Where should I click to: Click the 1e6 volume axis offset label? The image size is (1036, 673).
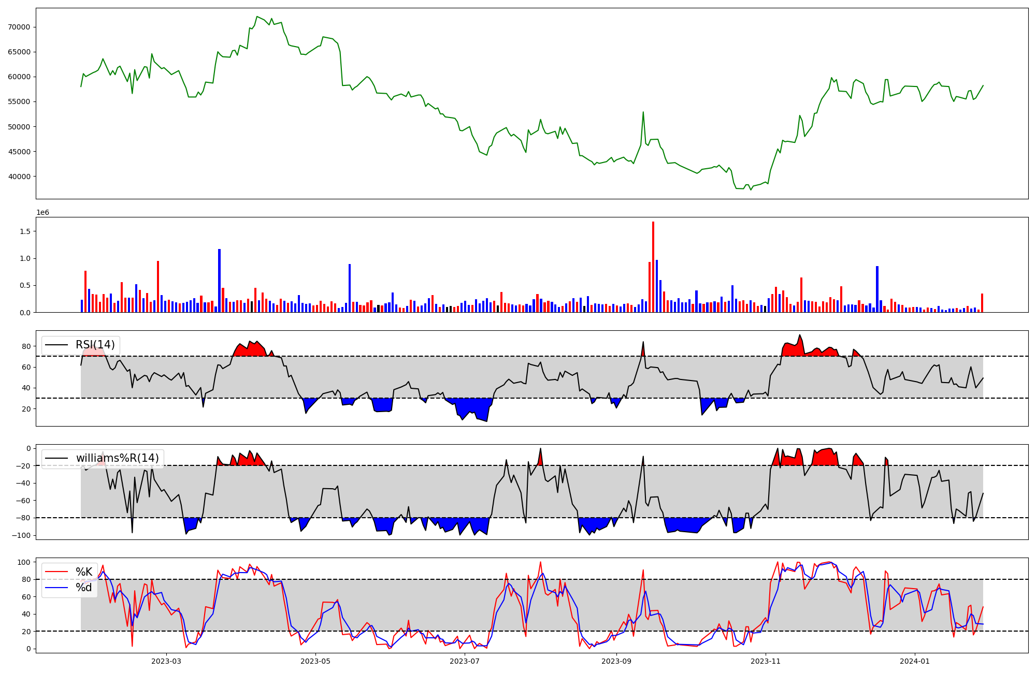pyautogui.click(x=42, y=213)
